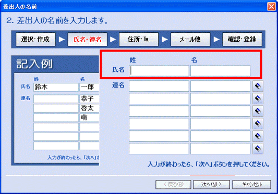Focus the 氏名 姓 input field

pyautogui.click(x=159, y=71)
